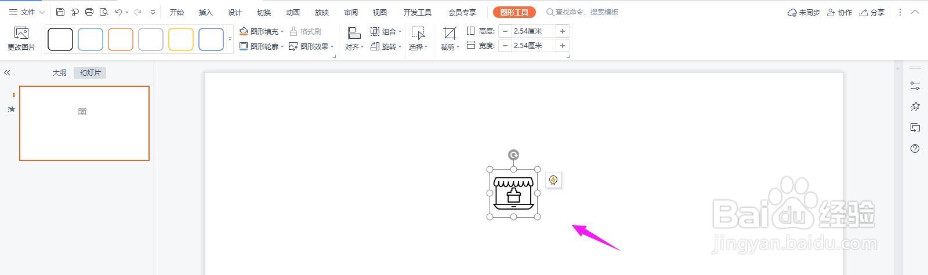Switch to the 开发工具 tab
The width and height of the screenshot is (928, 275).
pyautogui.click(x=418, y=12)
